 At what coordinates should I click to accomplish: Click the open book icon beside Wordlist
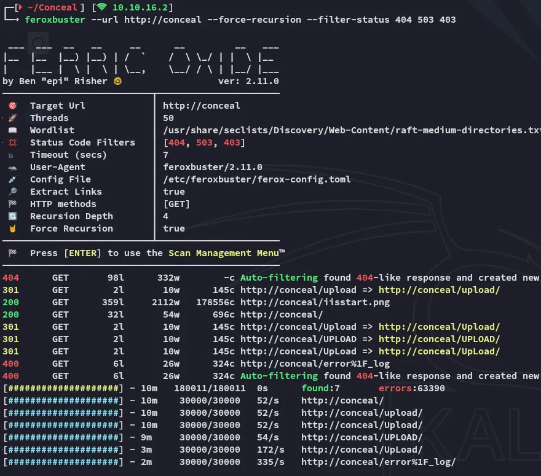(12, 130)
